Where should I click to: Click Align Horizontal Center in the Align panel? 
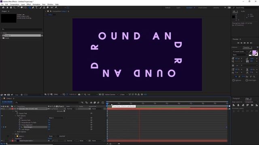tap(238, 105)
